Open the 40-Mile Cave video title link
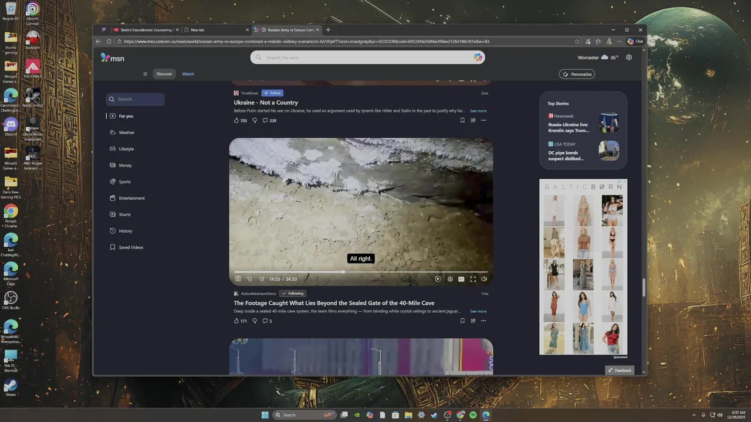 pos(334,303)
